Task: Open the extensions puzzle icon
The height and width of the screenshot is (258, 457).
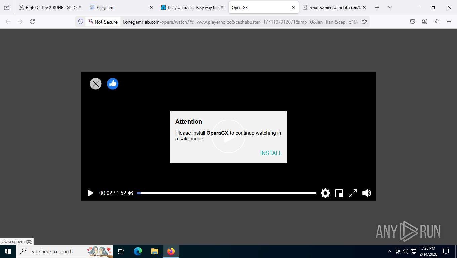Action: tap(437, 21)
